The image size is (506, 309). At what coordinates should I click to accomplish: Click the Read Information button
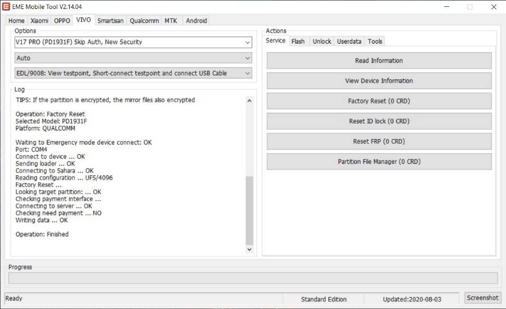379,61
